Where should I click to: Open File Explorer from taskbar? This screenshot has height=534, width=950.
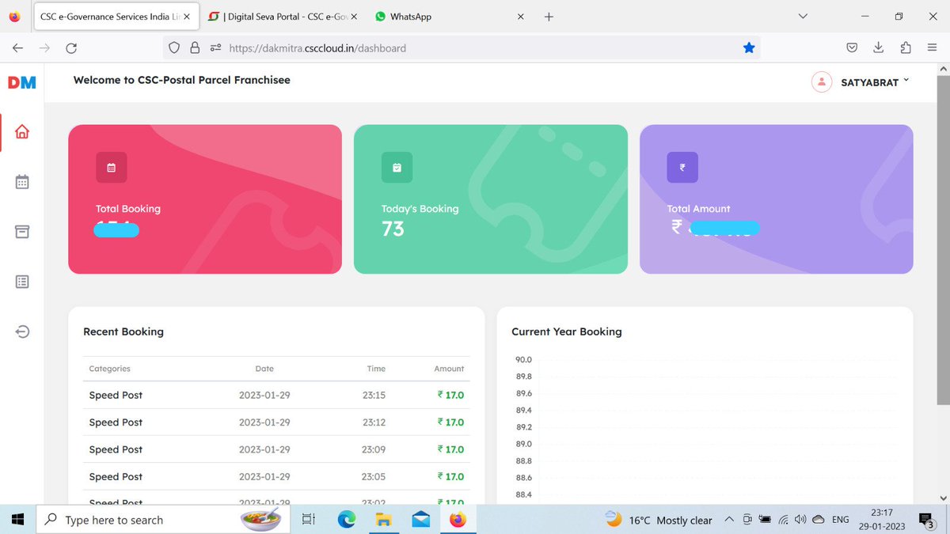384,520
